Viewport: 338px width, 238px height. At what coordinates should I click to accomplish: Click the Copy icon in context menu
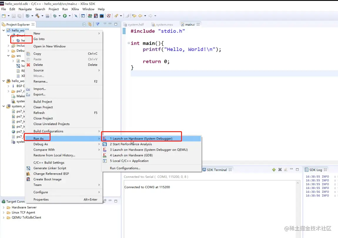[28, 54]
